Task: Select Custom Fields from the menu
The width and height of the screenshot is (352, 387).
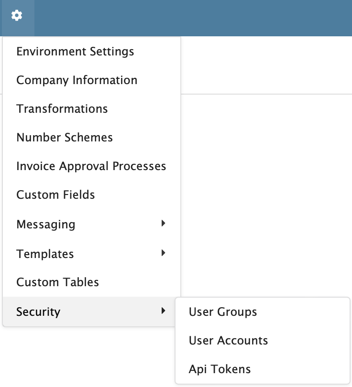Action: [x=56, y=195]
